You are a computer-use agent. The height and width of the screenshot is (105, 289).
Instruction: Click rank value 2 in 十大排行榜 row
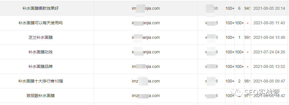[239, 81]
